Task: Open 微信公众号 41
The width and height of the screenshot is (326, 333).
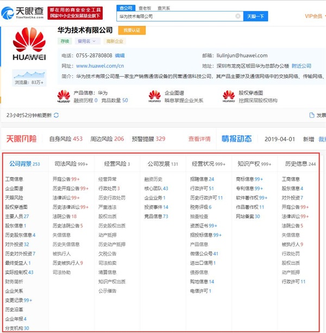Action: (x=204, y=254)
